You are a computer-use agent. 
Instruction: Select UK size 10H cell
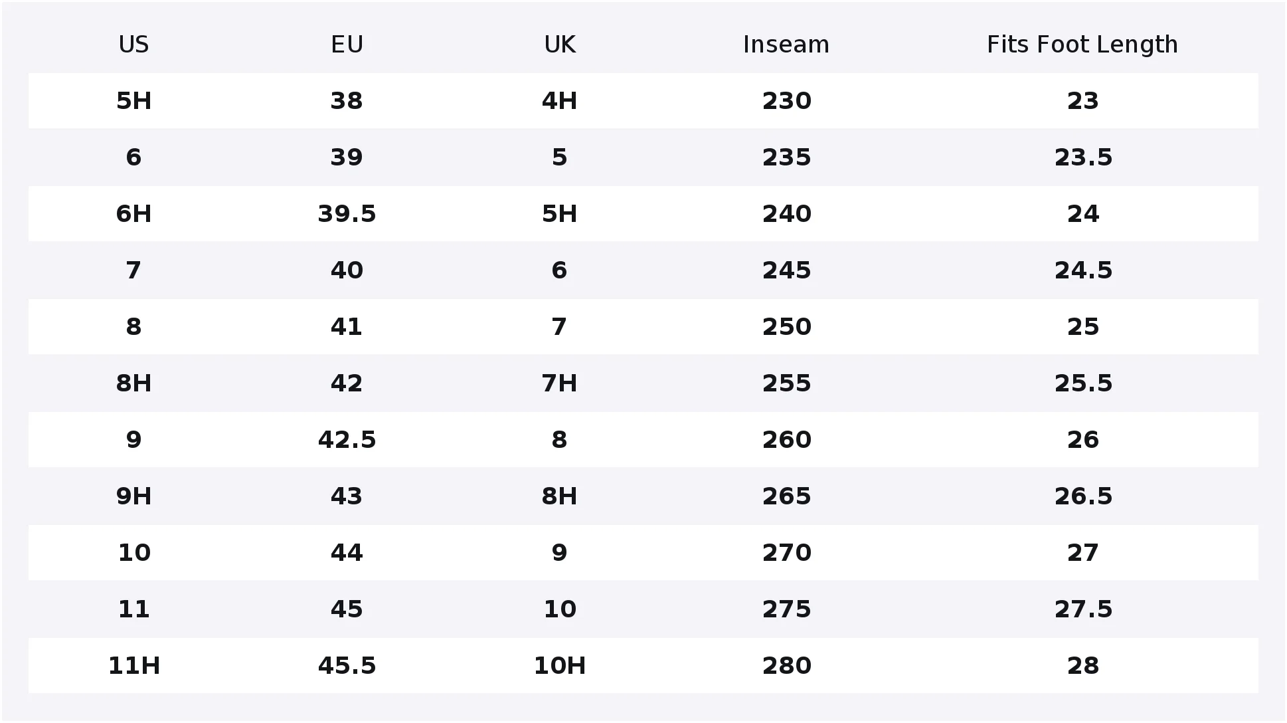click(x=560, y=666)
